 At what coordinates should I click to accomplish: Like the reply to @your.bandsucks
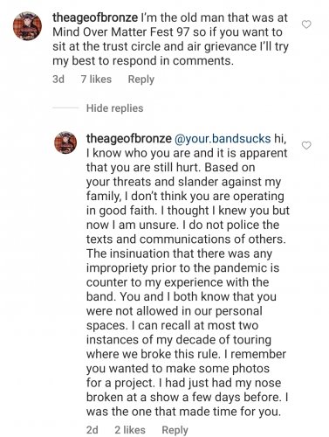tap(306, 145)
